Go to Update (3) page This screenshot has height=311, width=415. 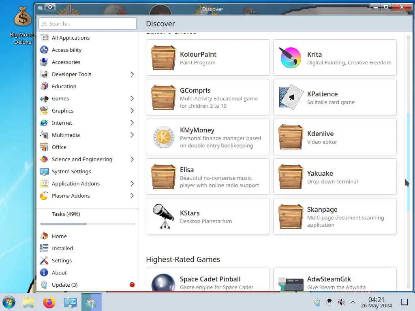[88, 285]
